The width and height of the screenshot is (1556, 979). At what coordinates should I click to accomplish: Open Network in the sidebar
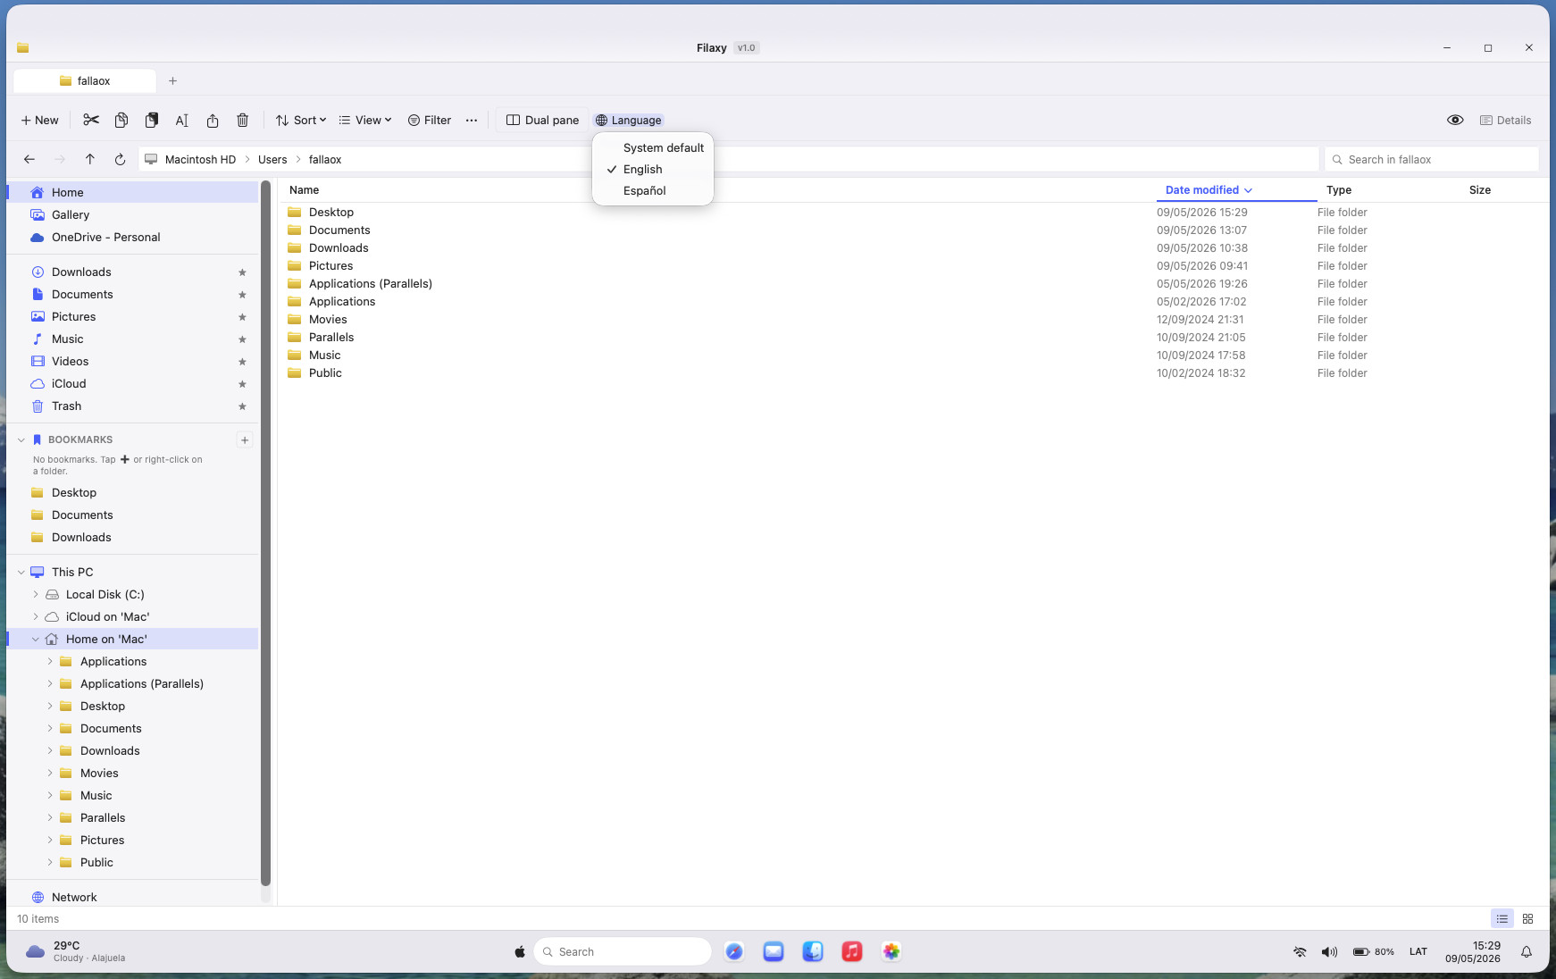coord(132,897)
